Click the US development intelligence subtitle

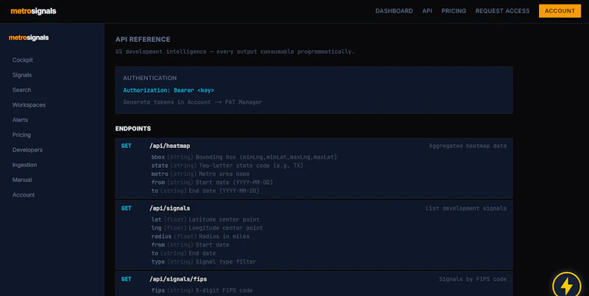[235, 52]
